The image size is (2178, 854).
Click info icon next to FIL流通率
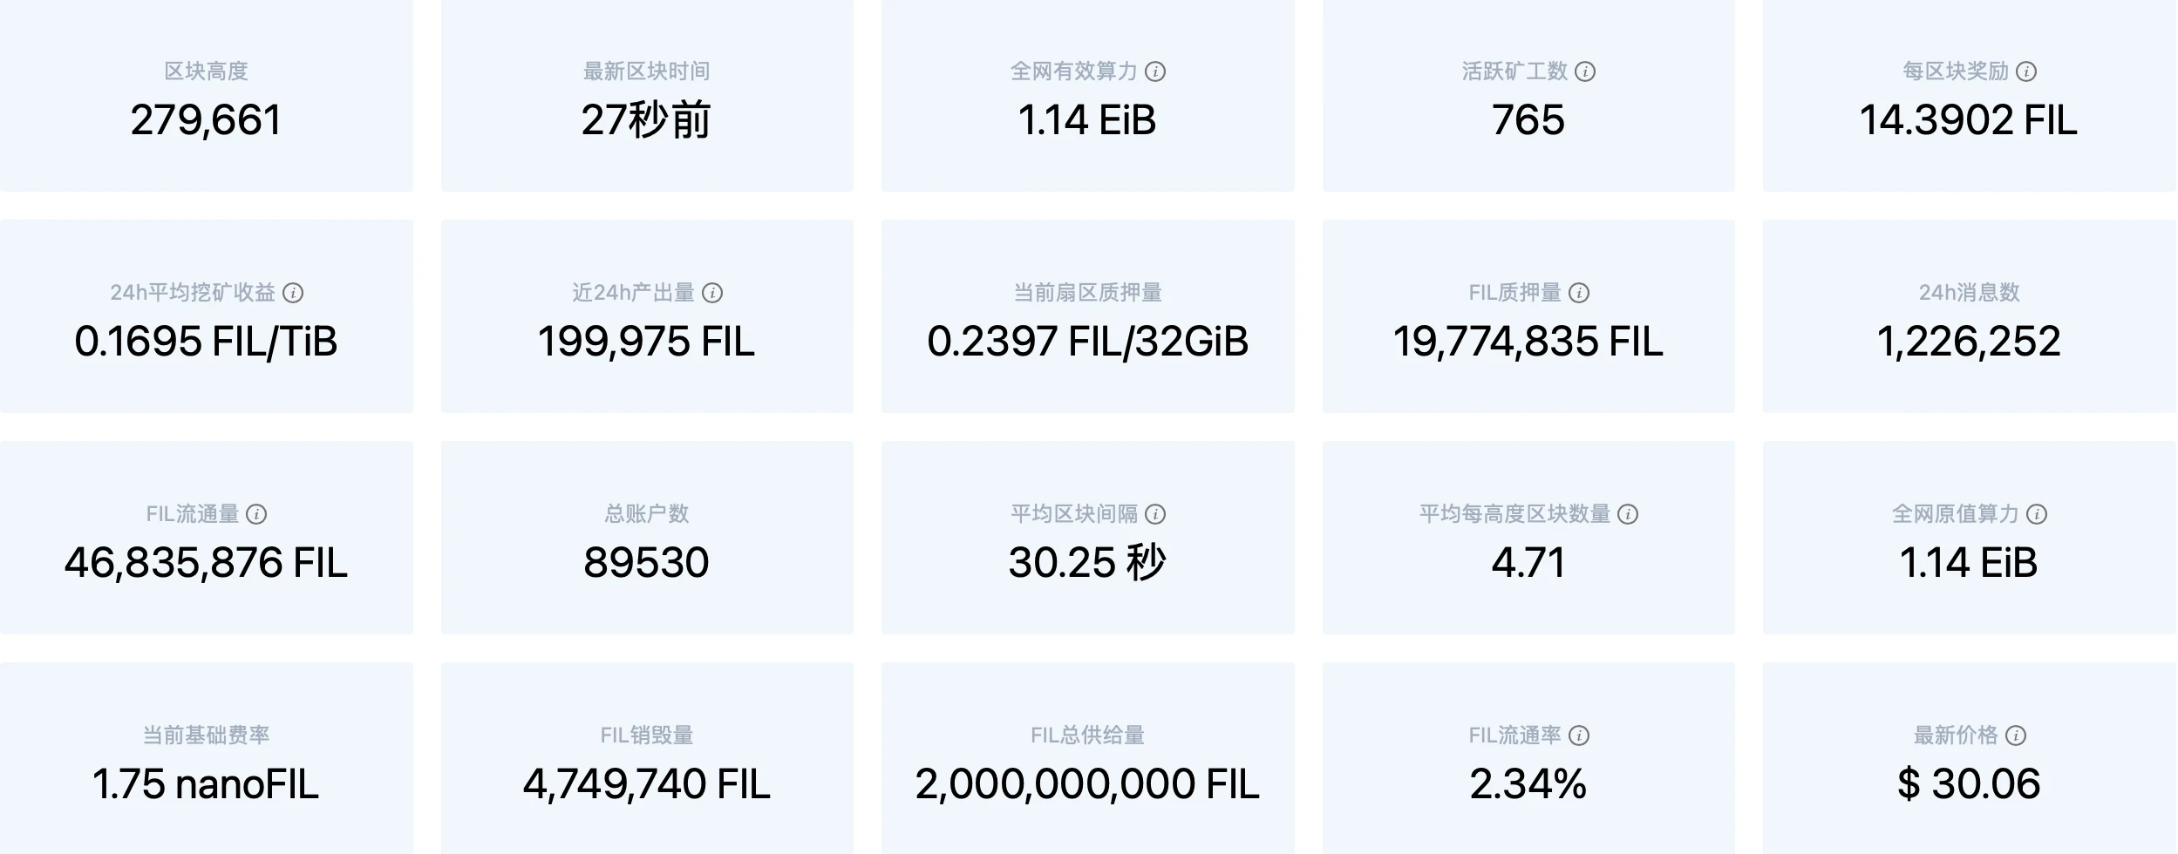pos(1579,735)
